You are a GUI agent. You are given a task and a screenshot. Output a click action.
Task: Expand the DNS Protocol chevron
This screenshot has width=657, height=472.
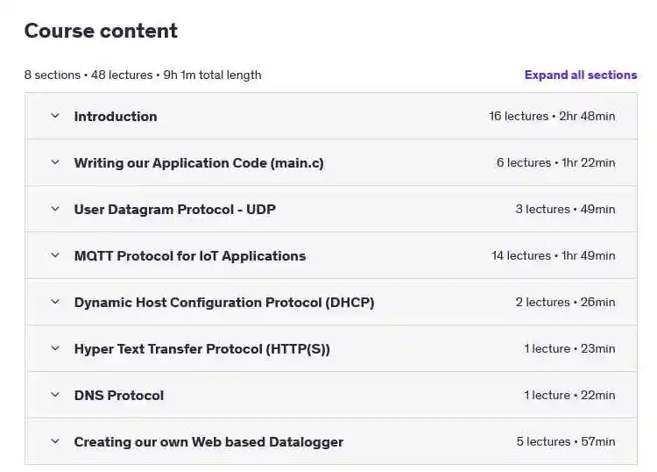[55, 395]
